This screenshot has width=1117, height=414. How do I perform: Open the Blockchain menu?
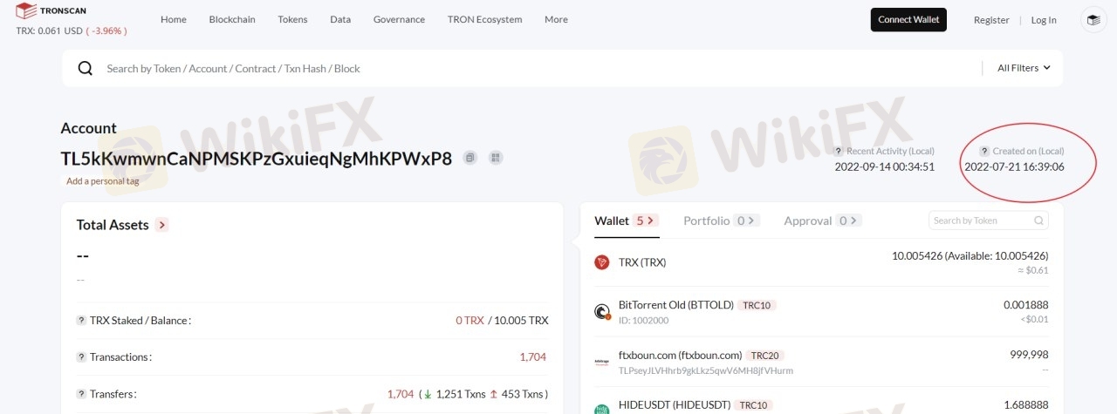click(x=232, y=19)
